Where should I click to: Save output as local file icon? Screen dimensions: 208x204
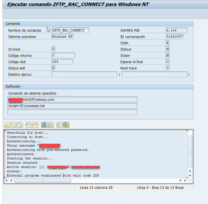click(x=66, y=125)
